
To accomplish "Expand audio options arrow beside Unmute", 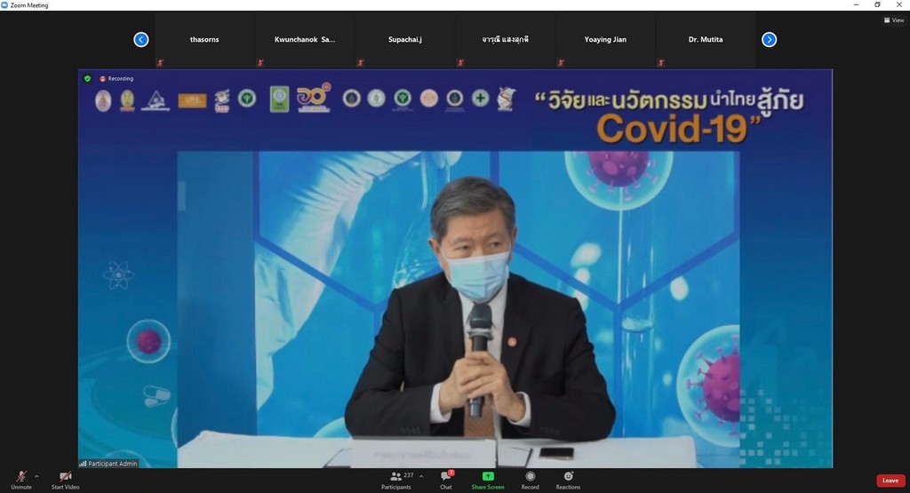I will [x=36, y=476].
